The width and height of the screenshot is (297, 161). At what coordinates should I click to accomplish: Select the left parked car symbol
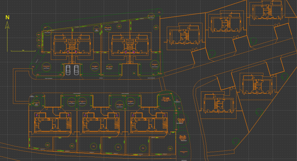click(68, 70)
